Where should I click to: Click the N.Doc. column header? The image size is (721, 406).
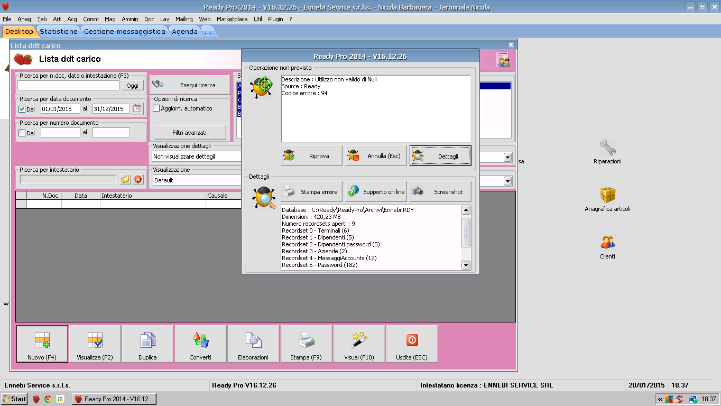coord(44,196)
